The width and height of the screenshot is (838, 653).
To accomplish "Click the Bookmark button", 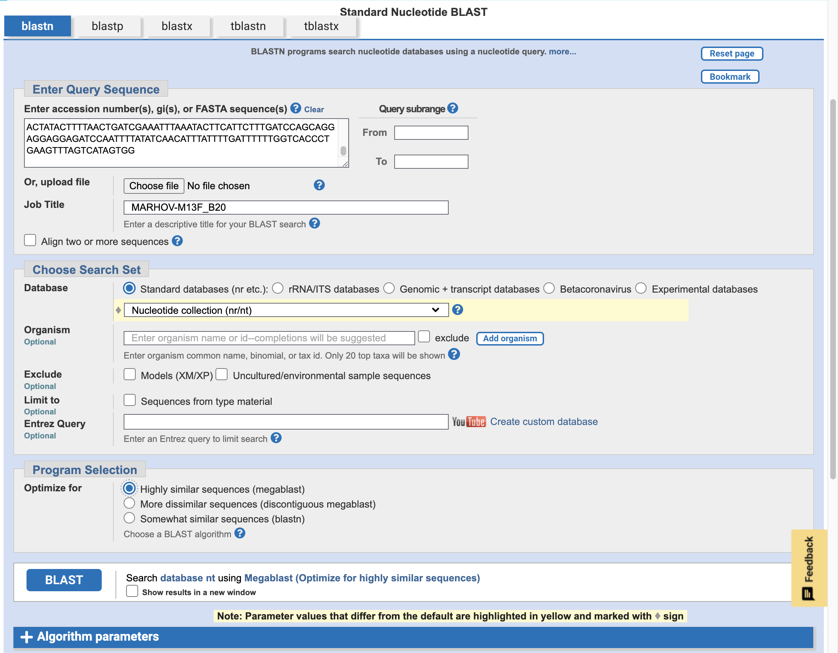I will coord(730,77).
